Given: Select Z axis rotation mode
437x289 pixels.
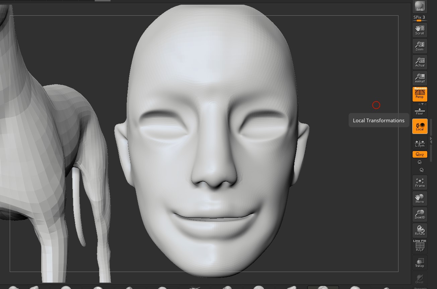Looking at the screenshot, I should click(x=422, y=170).
